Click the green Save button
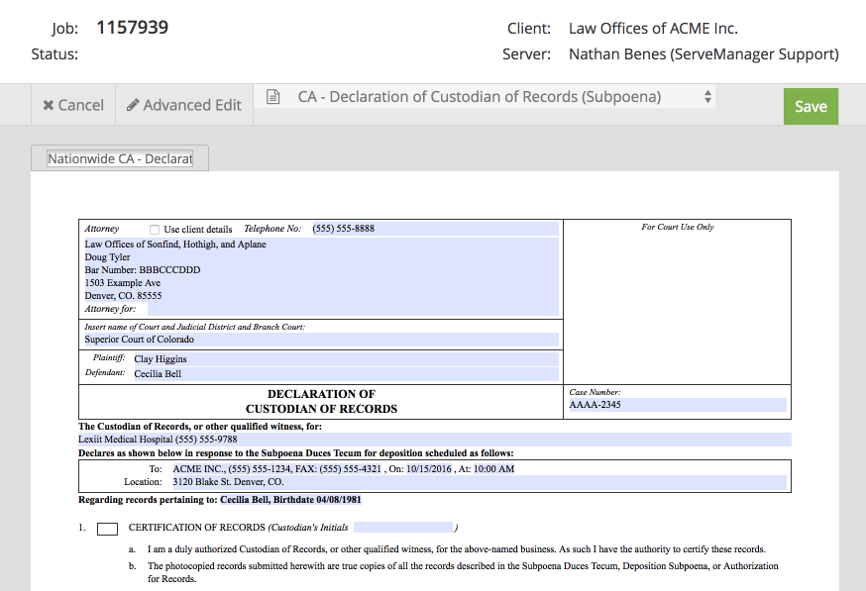 coord(811,106)
